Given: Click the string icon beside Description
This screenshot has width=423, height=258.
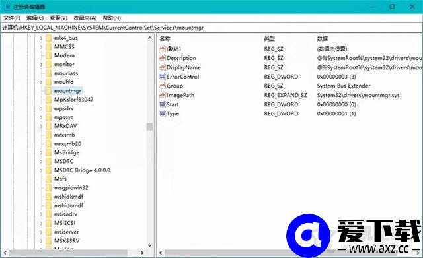Looking at the screenshot, I should click(x=163, y=58).
